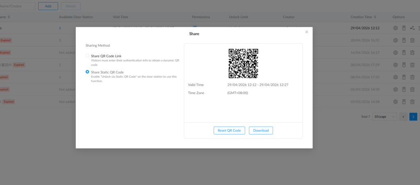Click door station icon in 08/04/2026 17:29 row
Viewport: 420px width, 185px height.
click(404, 65)
